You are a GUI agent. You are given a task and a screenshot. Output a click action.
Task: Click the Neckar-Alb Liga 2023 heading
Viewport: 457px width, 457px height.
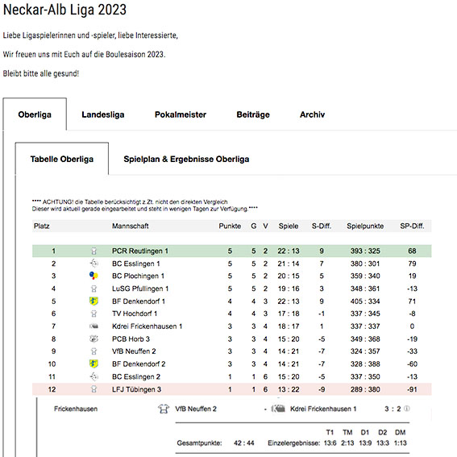(x=64, y=10)
